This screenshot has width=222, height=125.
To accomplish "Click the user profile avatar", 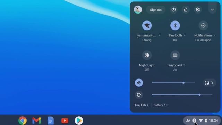I will click(x=138, y=10).
